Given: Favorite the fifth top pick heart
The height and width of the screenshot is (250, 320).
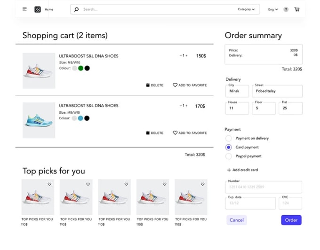Looking at the screenshot, I should [x=203, y=184].
